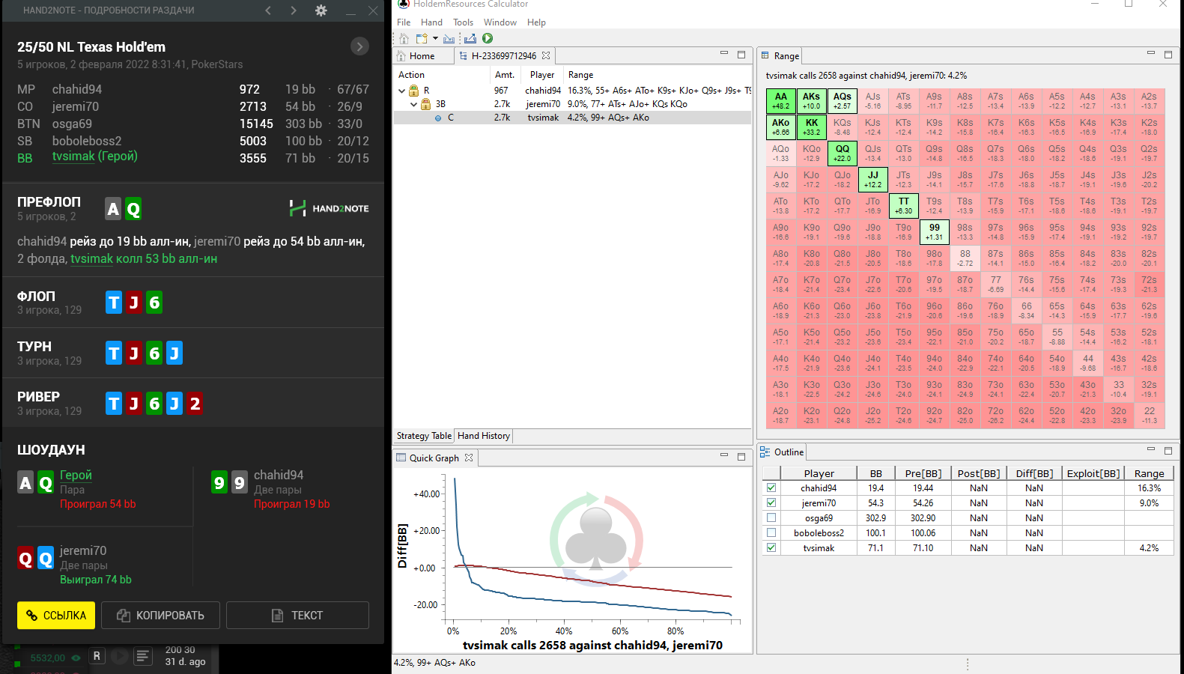Open the Tools menu

[463, 22]
